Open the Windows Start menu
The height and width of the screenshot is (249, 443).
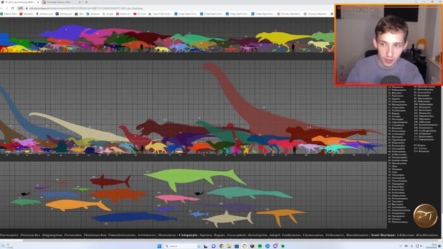(159, 246)
